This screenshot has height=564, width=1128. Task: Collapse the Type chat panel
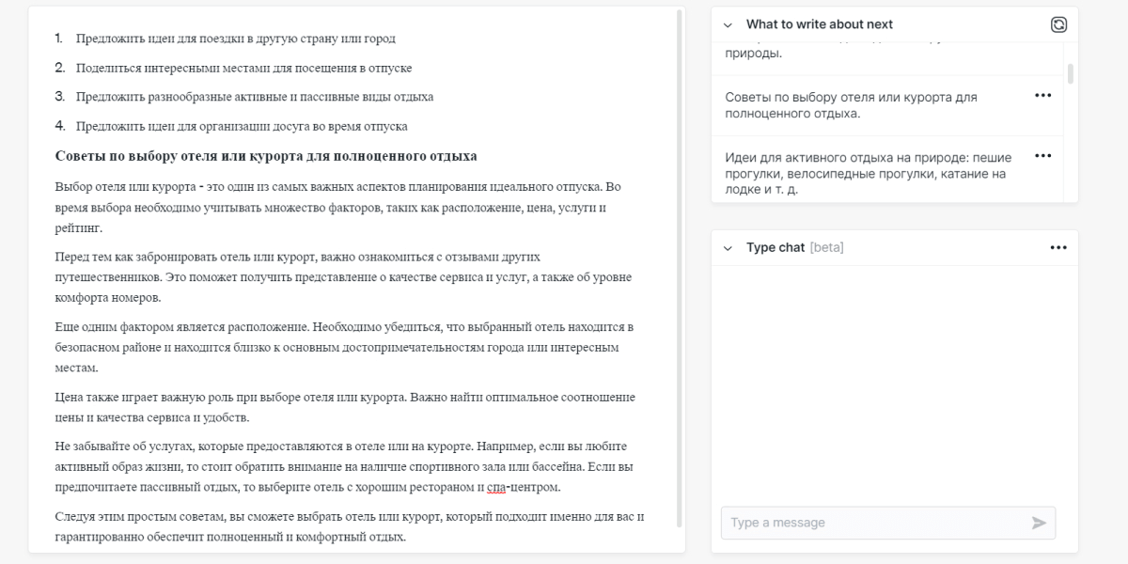point(728,248)
